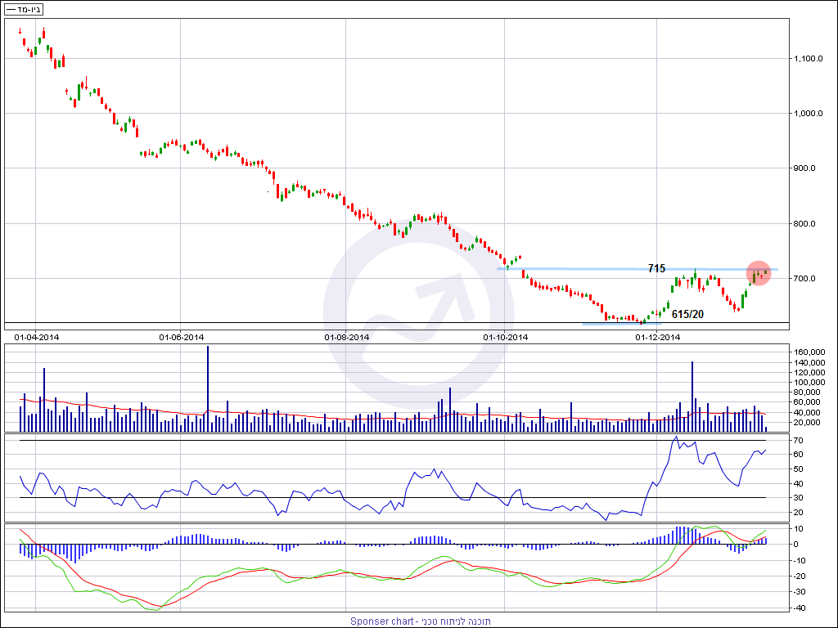Click the 01-04-2014 date label
Viewport: 838px width, 628px height.
[36, 337]
